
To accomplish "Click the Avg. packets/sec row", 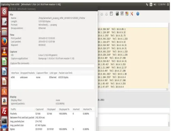I will [52, 122].
